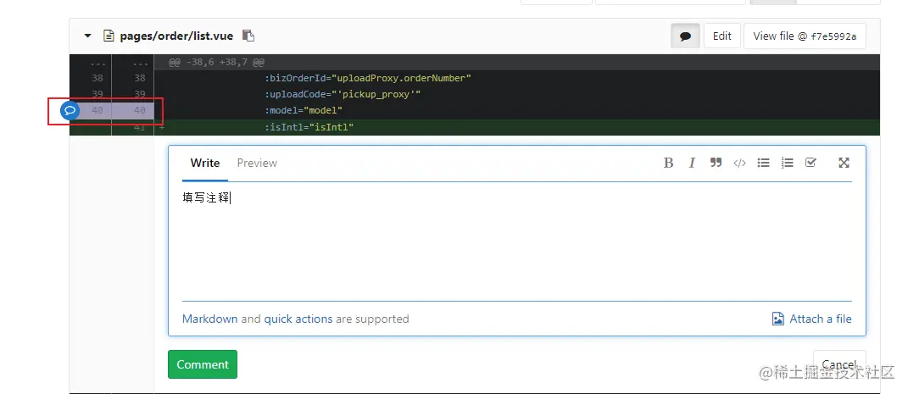Add a bullet list to comment
The image size is (908, 394).
click(x=763, y=163)
